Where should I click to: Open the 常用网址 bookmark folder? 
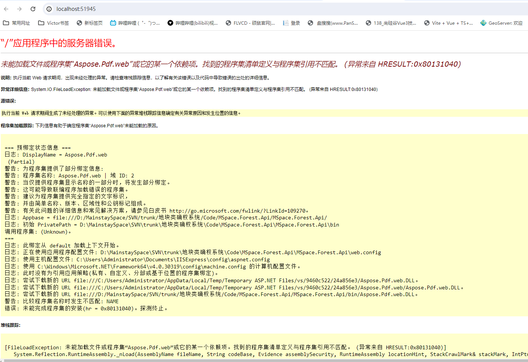click(16, 23)
